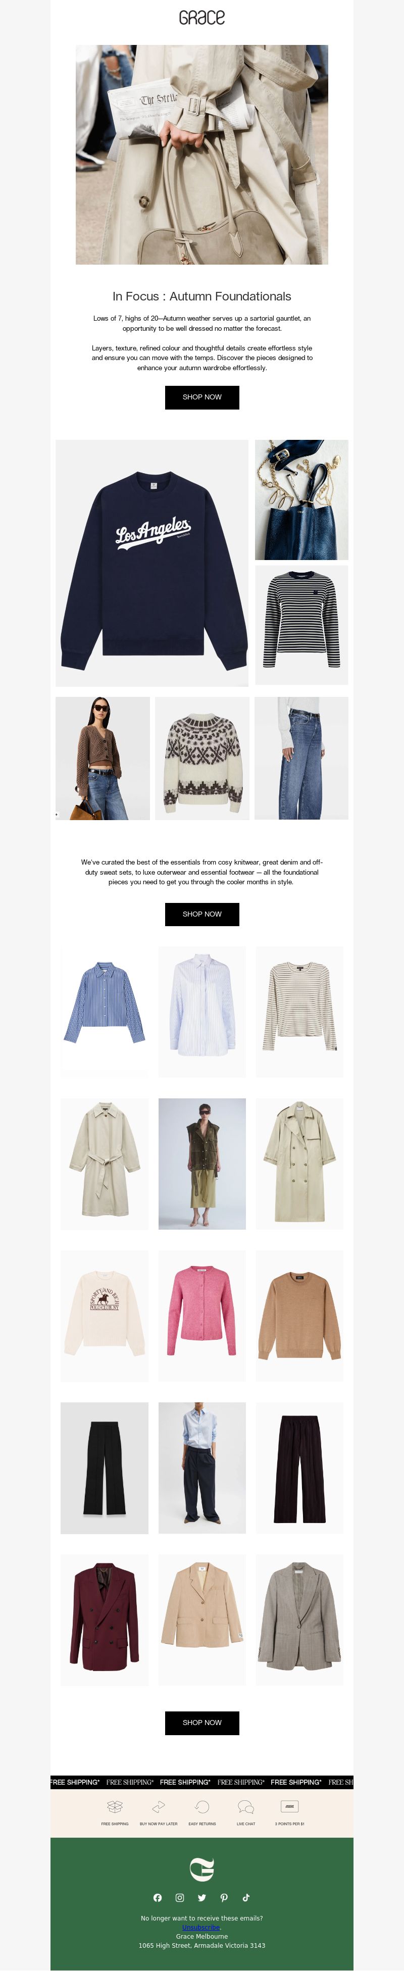Click the Free Shipping box icon
Image resolution: width=404 pixels, height=1971 pixels.
[x=115, y=1806]
